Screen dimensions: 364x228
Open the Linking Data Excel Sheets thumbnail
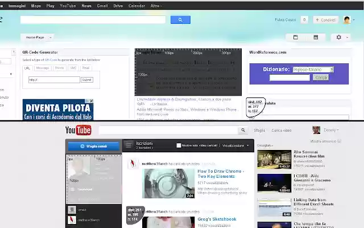point(274,207)
